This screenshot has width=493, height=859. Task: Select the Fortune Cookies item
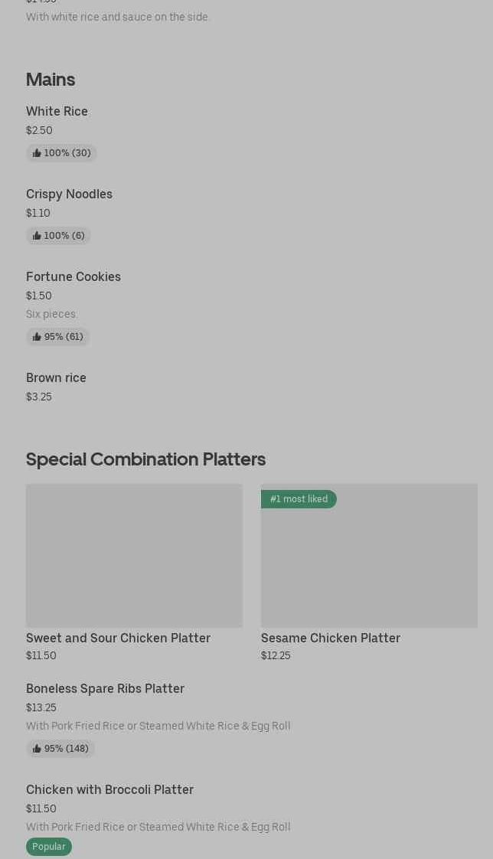[73, 277]
